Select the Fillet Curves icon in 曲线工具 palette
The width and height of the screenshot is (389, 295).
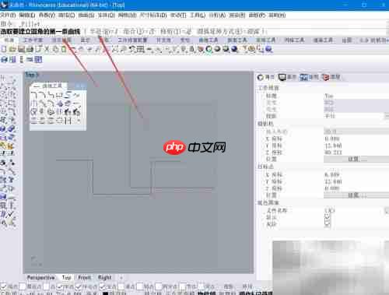pyautogui.click(x=34, y=96)
